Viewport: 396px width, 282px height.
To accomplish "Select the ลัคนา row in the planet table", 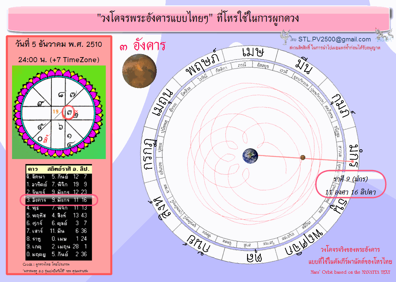I will click(59, 177).
